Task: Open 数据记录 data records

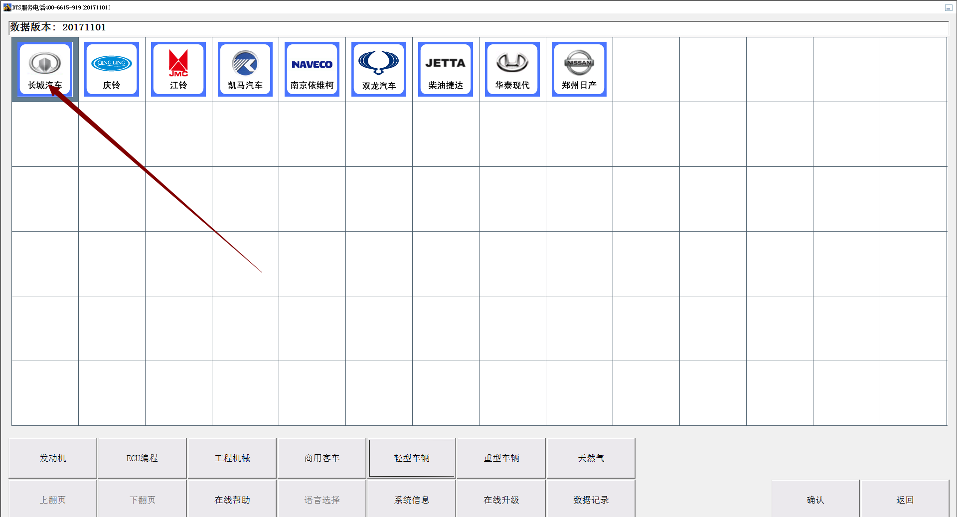Action: pyautogui.click(x=591, y=499)
